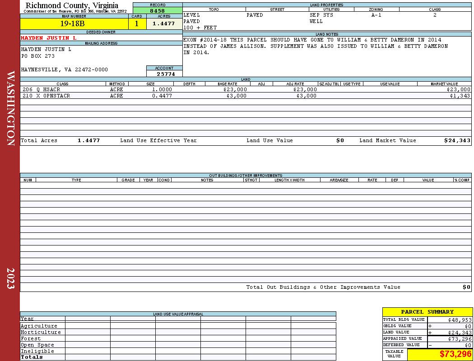
Task: Click the Land Use Value Appraisal header
Action: (x=178, y=314)
